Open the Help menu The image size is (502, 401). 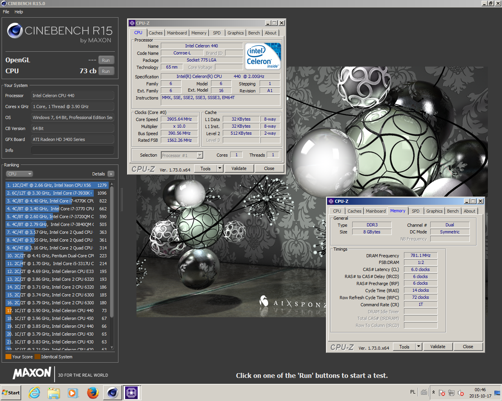(19, 12)
